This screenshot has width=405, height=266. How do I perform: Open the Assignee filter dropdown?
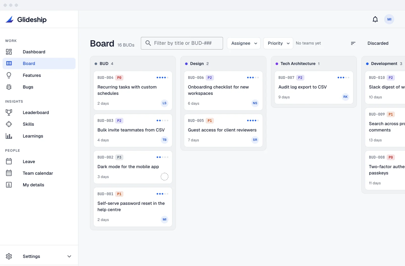244,43
